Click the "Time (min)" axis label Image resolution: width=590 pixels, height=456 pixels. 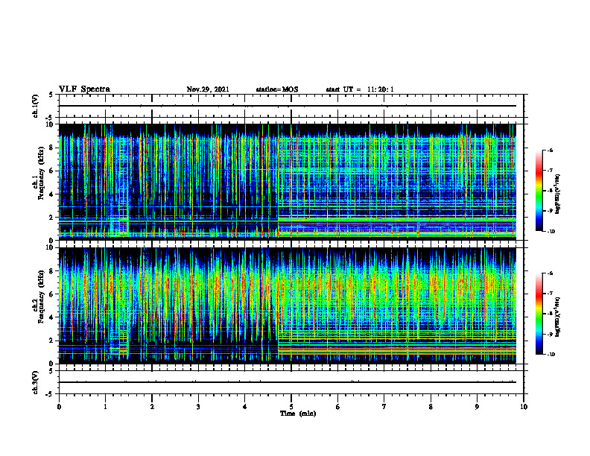click(x=298, y=414)
